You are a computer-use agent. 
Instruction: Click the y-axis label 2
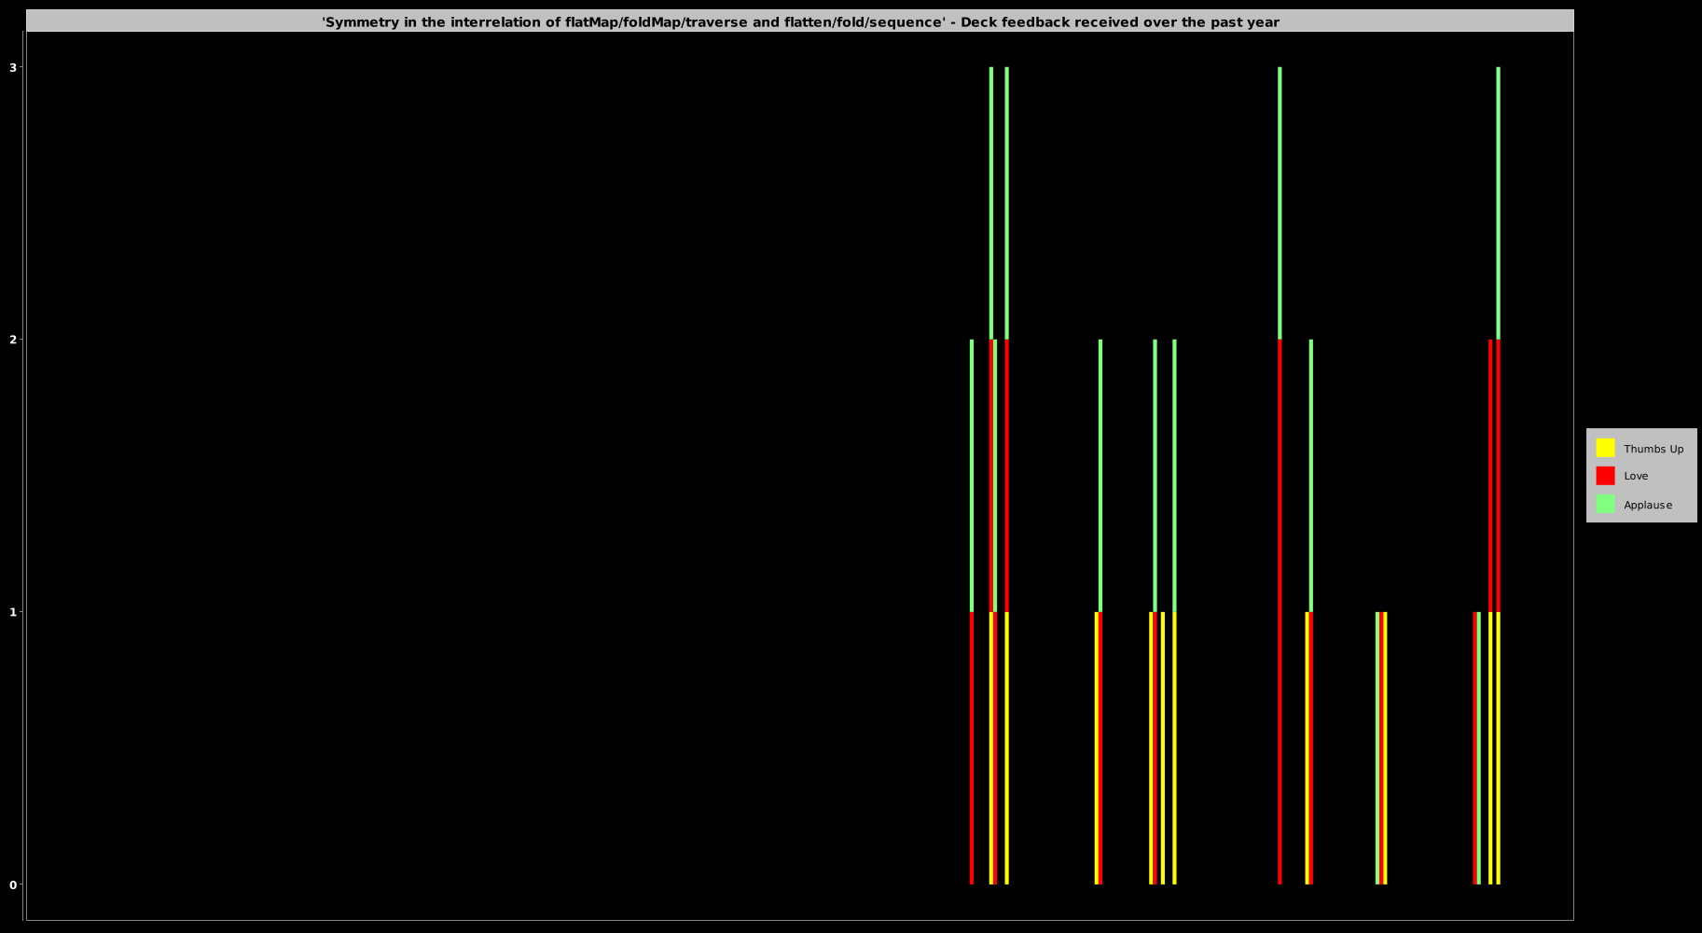(13, 340)
